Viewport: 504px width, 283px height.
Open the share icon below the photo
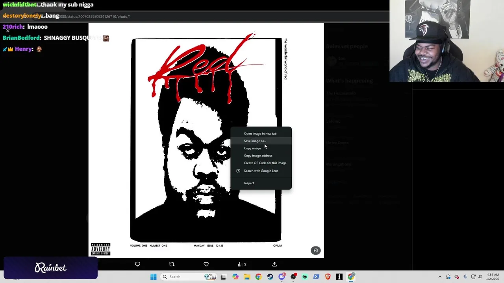click(274, 264)
